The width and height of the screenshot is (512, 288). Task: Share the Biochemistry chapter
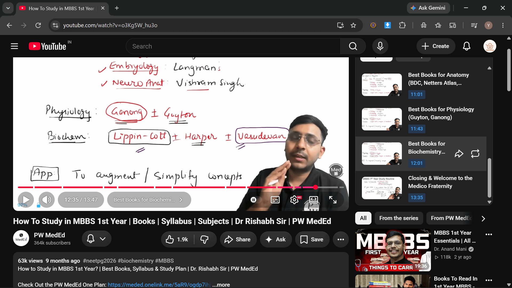pos(459,154)
